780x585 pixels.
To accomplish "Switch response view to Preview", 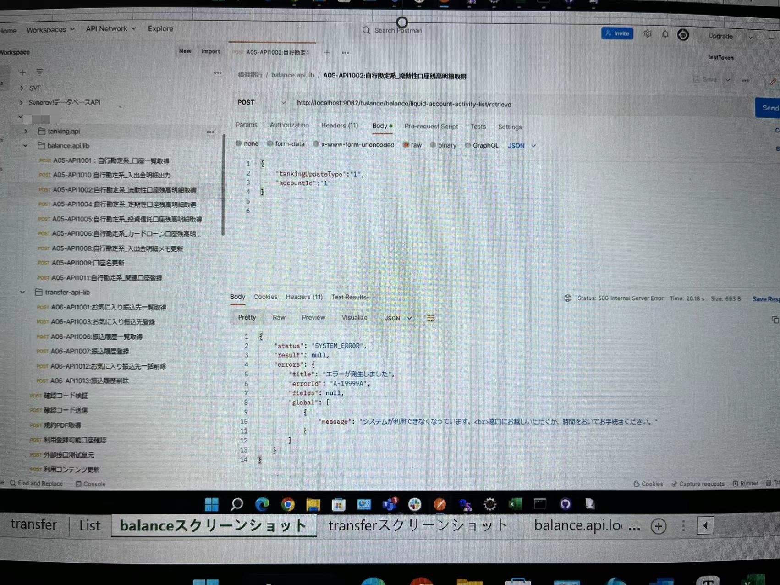I will pyautogui.click(x=313, y=317).
